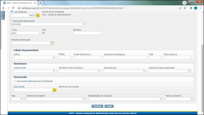Open the tab search dropdown arrow

(184, 3)
